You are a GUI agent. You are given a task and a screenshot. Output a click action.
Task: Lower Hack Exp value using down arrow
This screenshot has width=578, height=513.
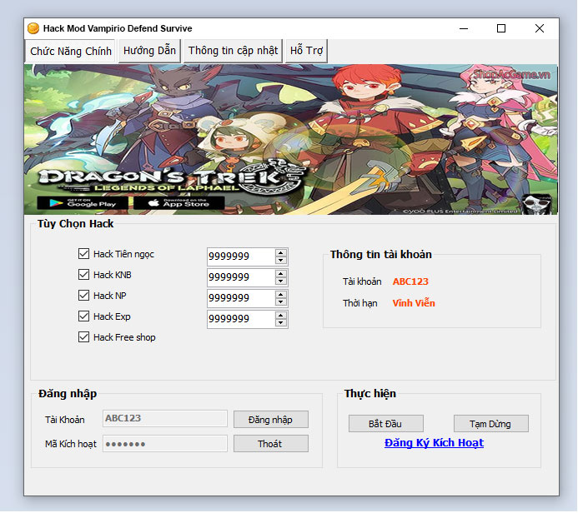coord(281,323)
